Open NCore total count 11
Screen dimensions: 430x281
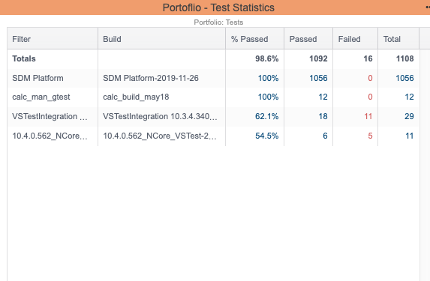[410, 136]
